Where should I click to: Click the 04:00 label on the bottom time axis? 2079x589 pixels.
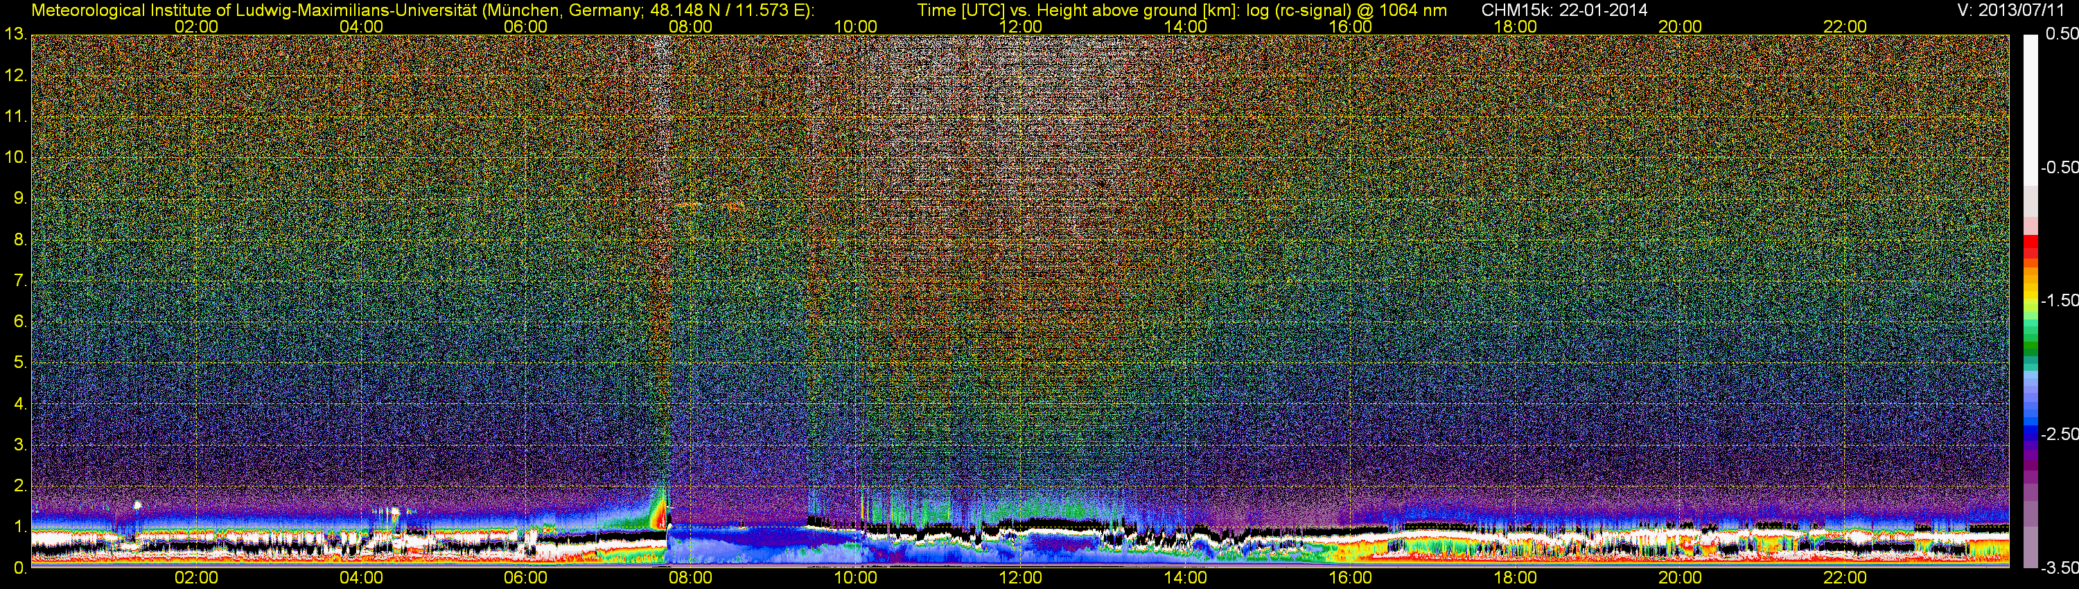(361, 578)
